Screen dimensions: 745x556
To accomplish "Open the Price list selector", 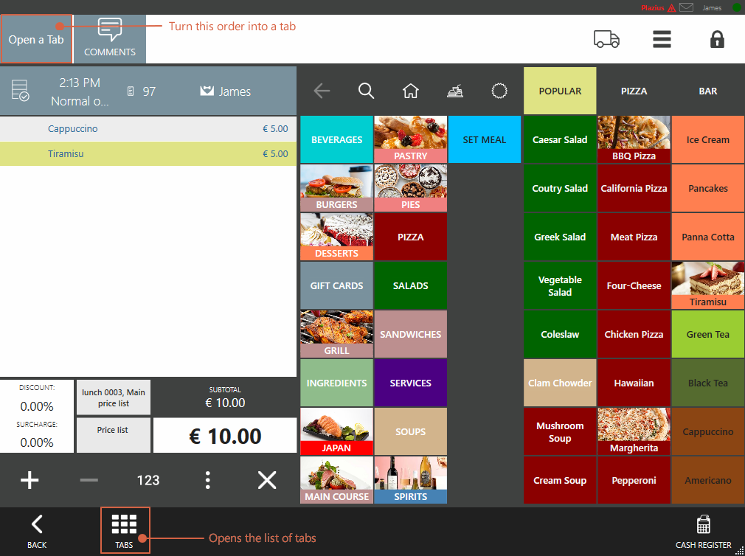I will point(113,435).
